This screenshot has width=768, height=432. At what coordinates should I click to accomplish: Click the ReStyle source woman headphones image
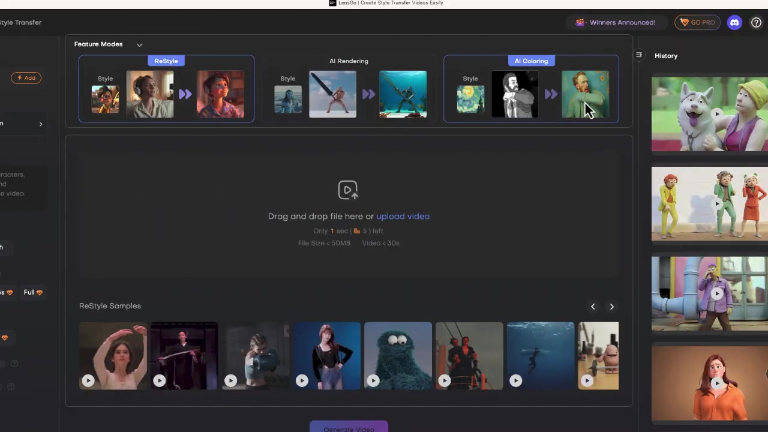pos(150,94)
